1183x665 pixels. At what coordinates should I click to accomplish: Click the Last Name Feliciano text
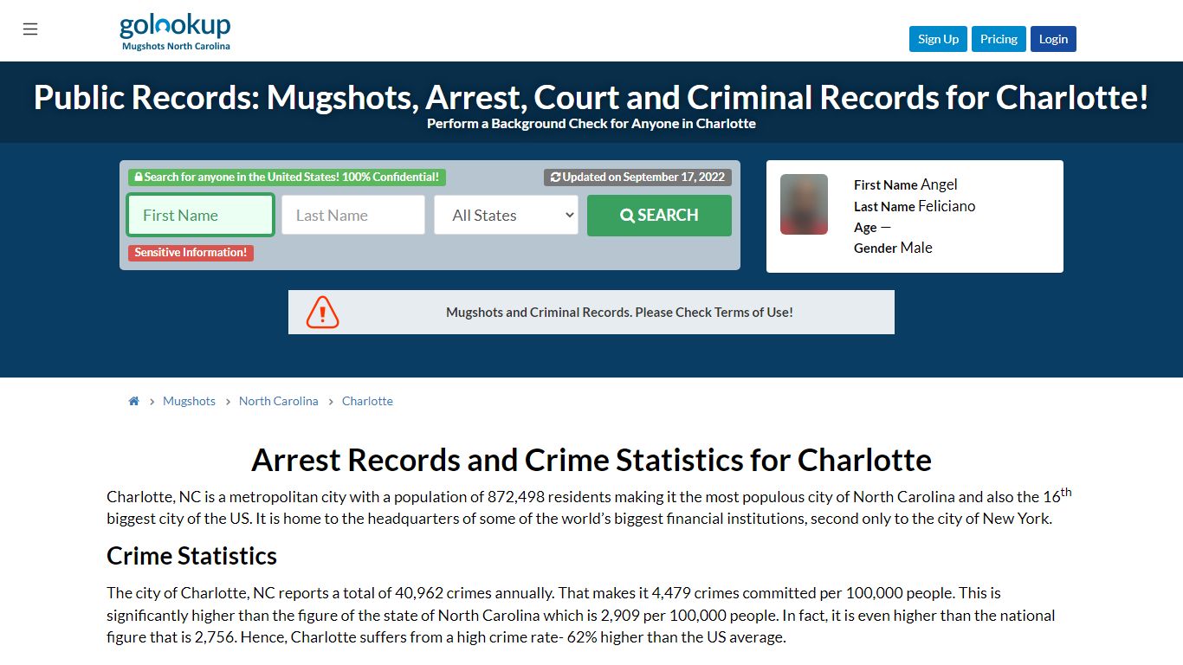(x=915, y=206)
